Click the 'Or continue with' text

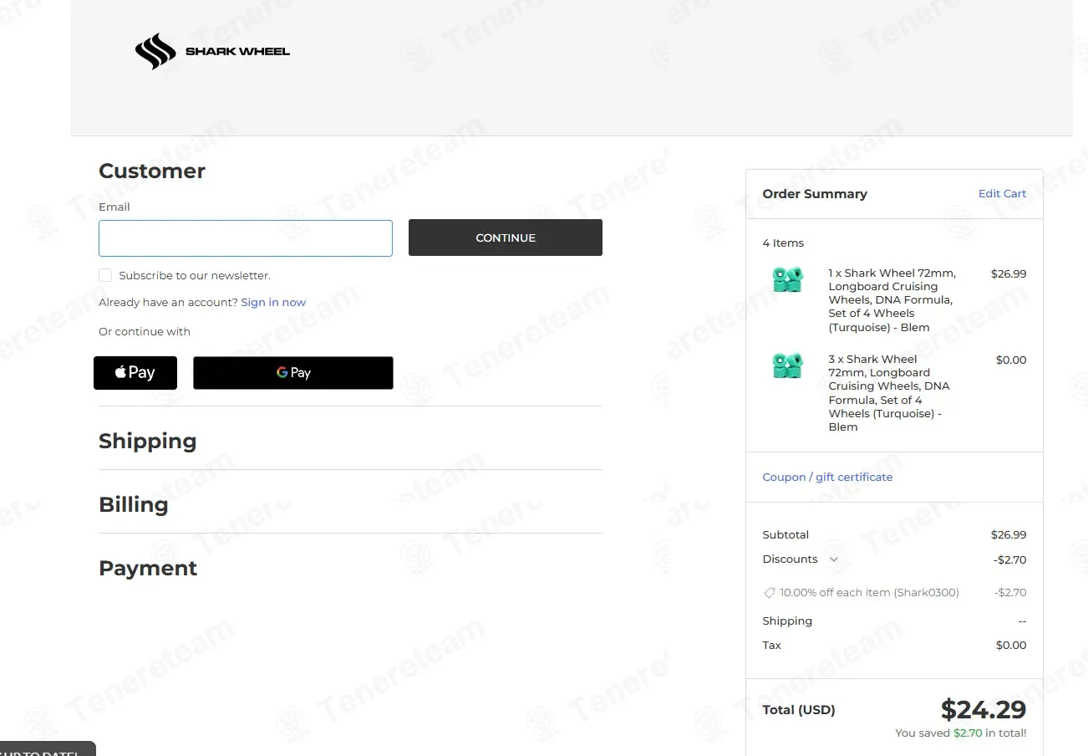coord(145,332)
